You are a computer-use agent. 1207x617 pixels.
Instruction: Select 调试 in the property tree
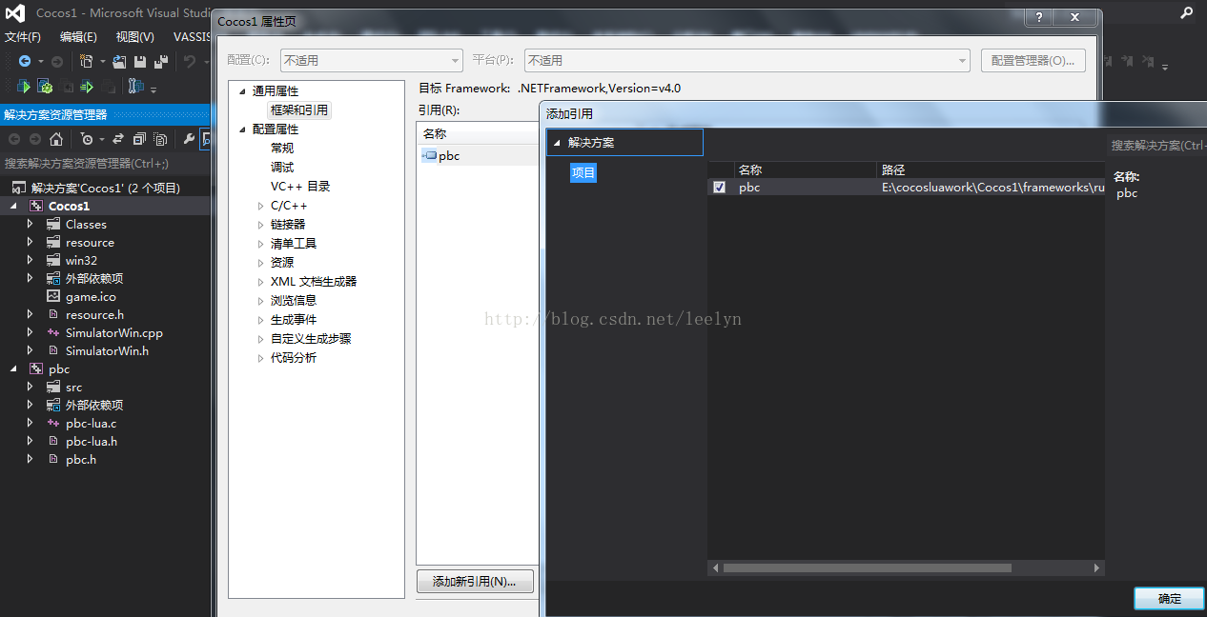(x=282, y=168)
